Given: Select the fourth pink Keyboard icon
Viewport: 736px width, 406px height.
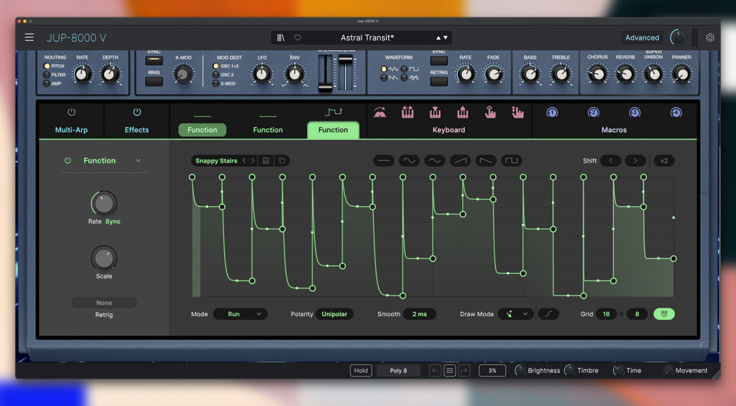Looking at the screenshot, I should point(463,113).
